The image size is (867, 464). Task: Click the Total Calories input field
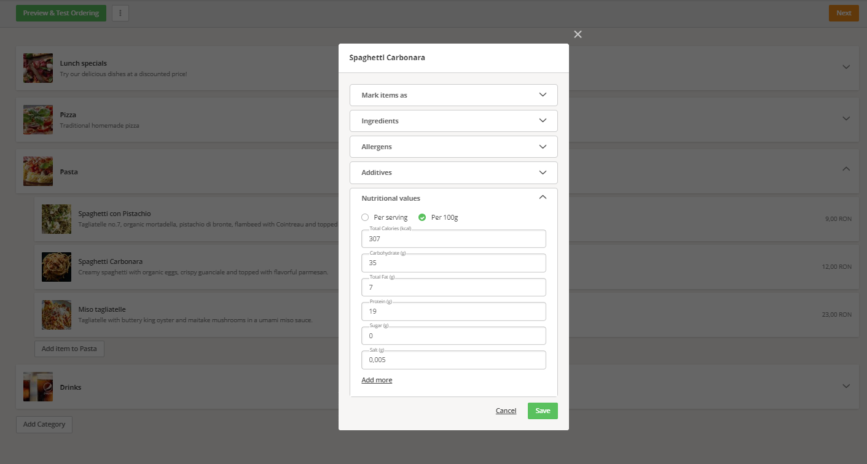[453, 239]
